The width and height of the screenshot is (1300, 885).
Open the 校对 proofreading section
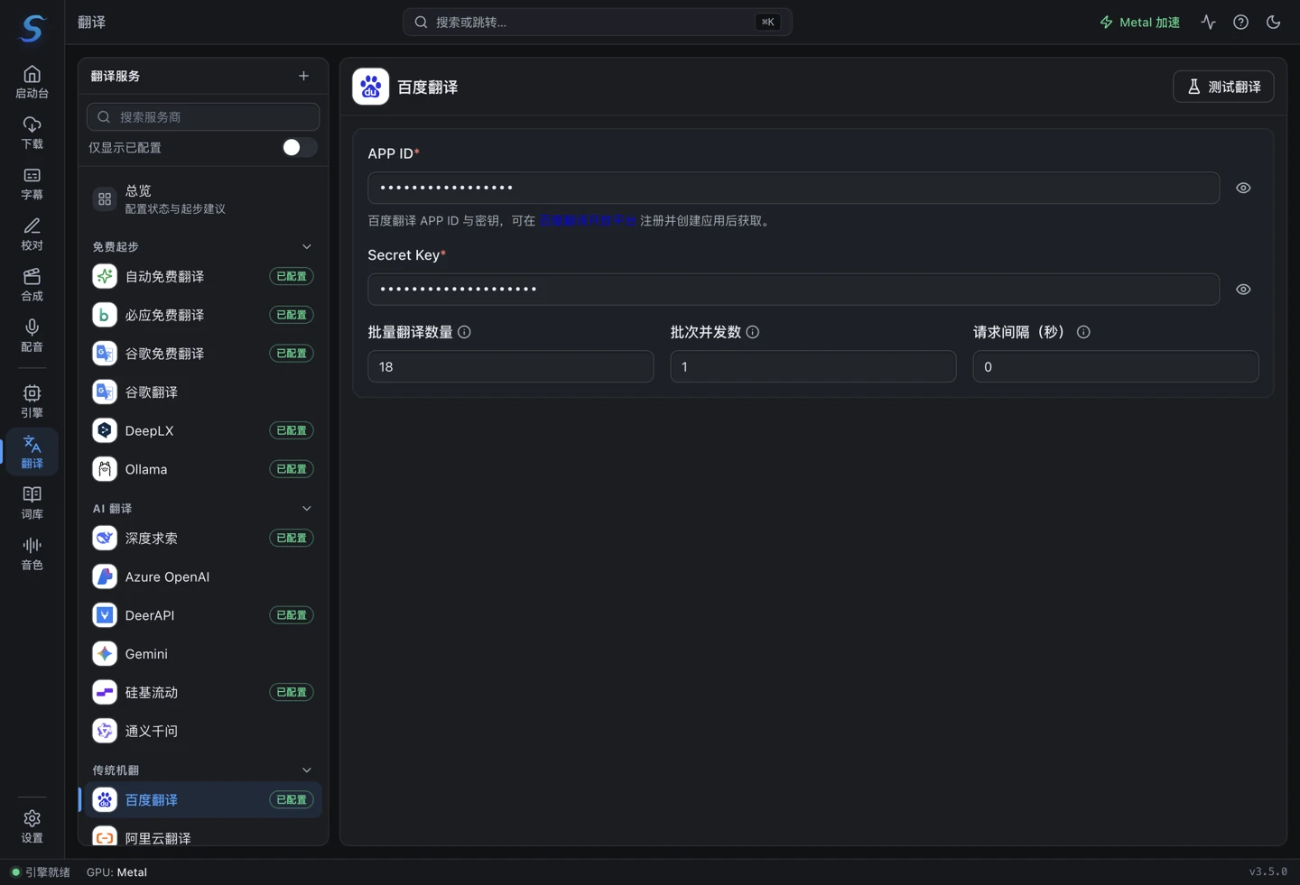[x=32, y=234]
